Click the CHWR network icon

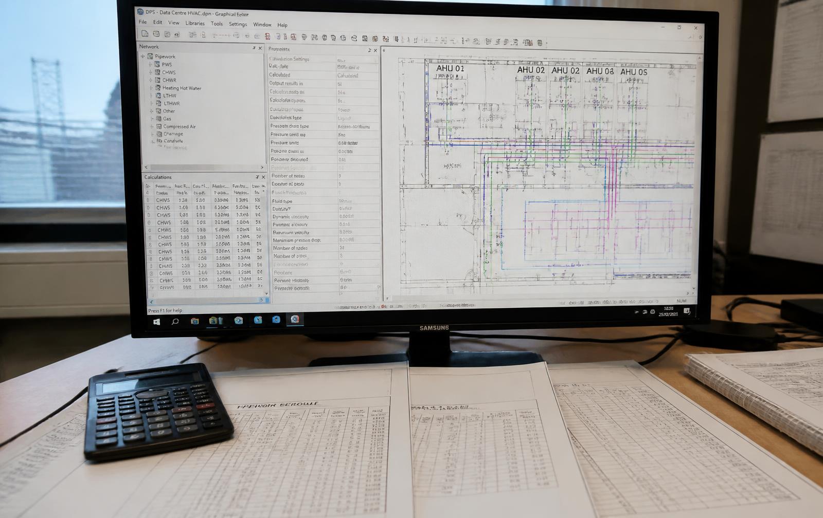158,80
